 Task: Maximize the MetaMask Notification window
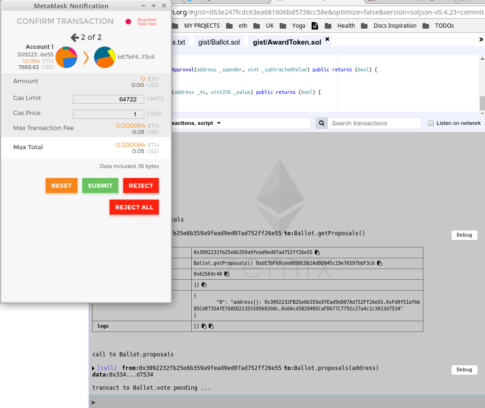coord(153,6)
